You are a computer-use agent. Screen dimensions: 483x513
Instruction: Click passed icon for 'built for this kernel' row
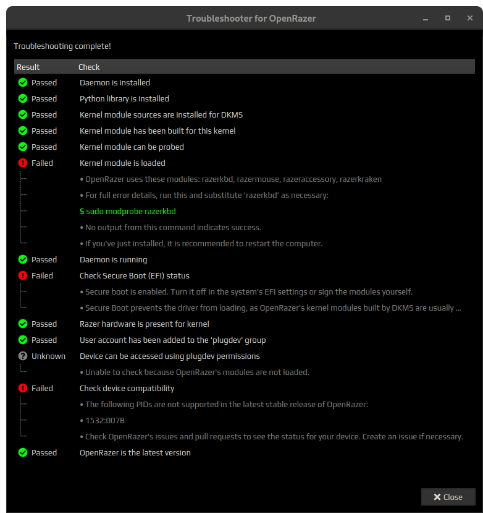pos(23,131)
